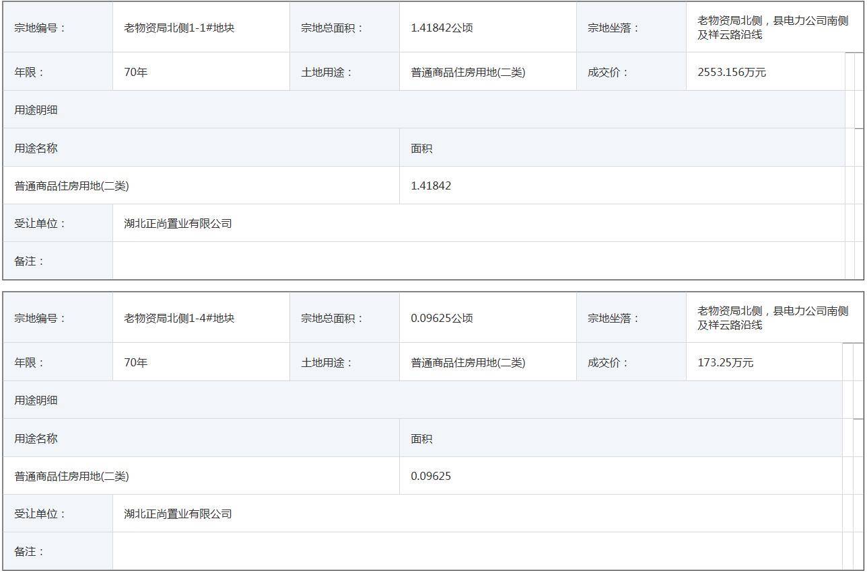
Task: Select the area cell showing 0.09625
Action: tap(431, 477)
